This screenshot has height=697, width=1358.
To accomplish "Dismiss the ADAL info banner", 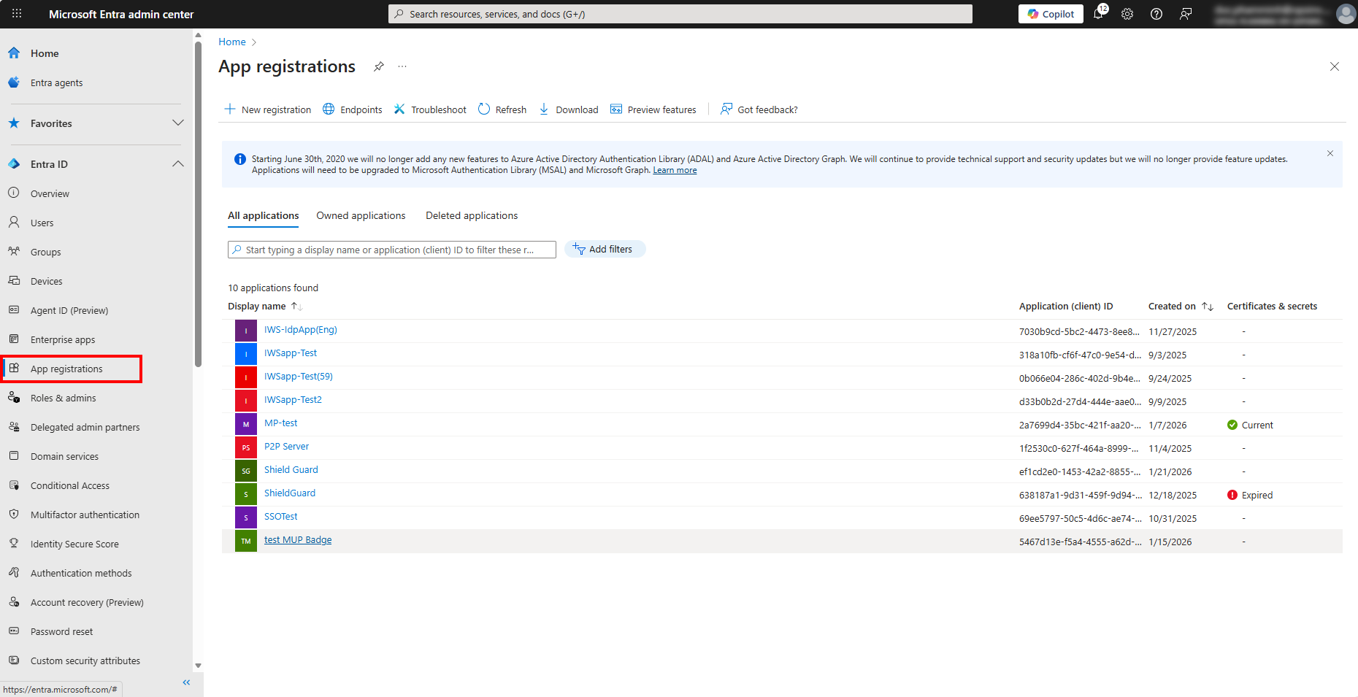I will pyautogui.click(x=1330, y=153).
